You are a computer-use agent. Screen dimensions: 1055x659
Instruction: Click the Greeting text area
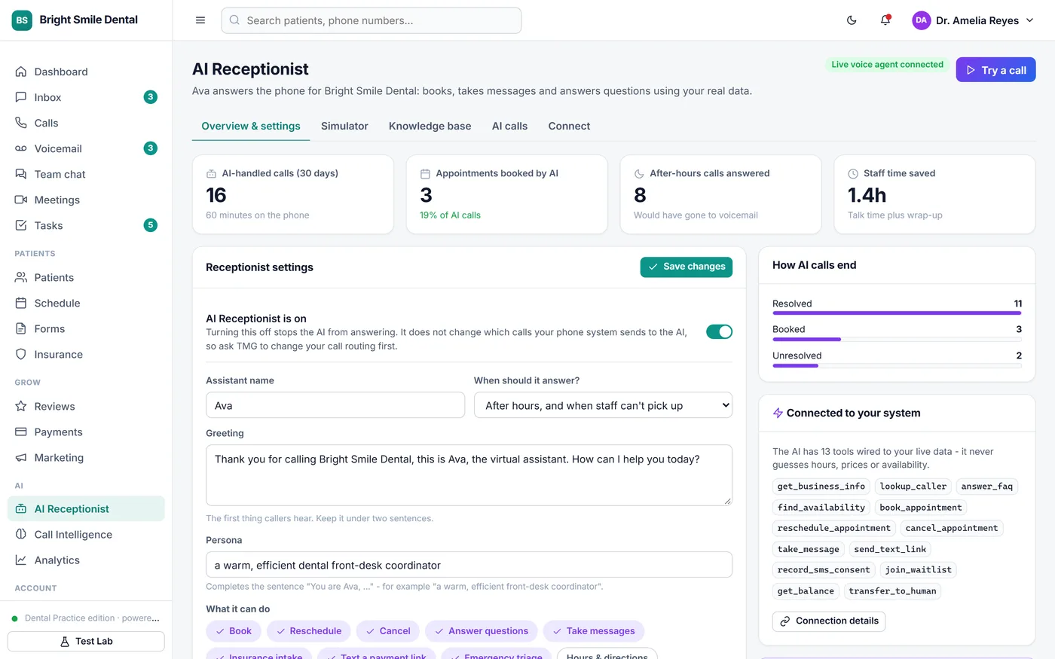(469, 474)
